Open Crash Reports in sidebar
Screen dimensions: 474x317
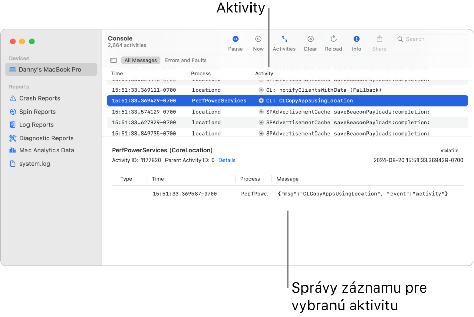point(40,98)
